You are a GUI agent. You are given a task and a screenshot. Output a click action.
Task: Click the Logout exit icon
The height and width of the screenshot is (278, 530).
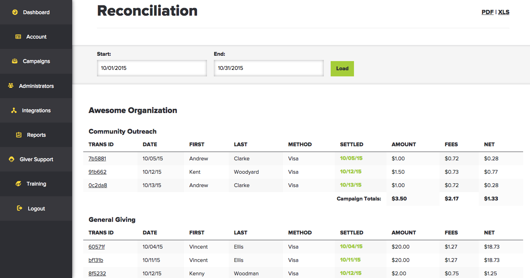[x=19, y=208]
